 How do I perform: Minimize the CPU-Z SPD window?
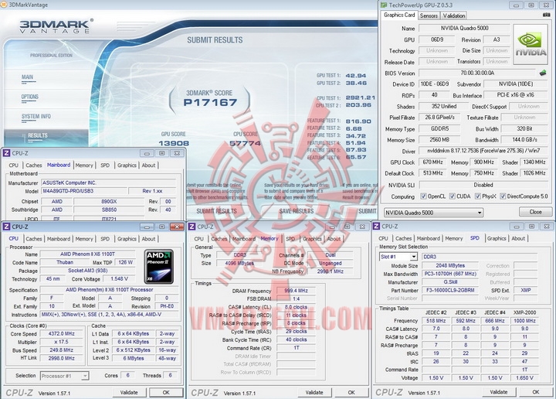coord(517,226)
